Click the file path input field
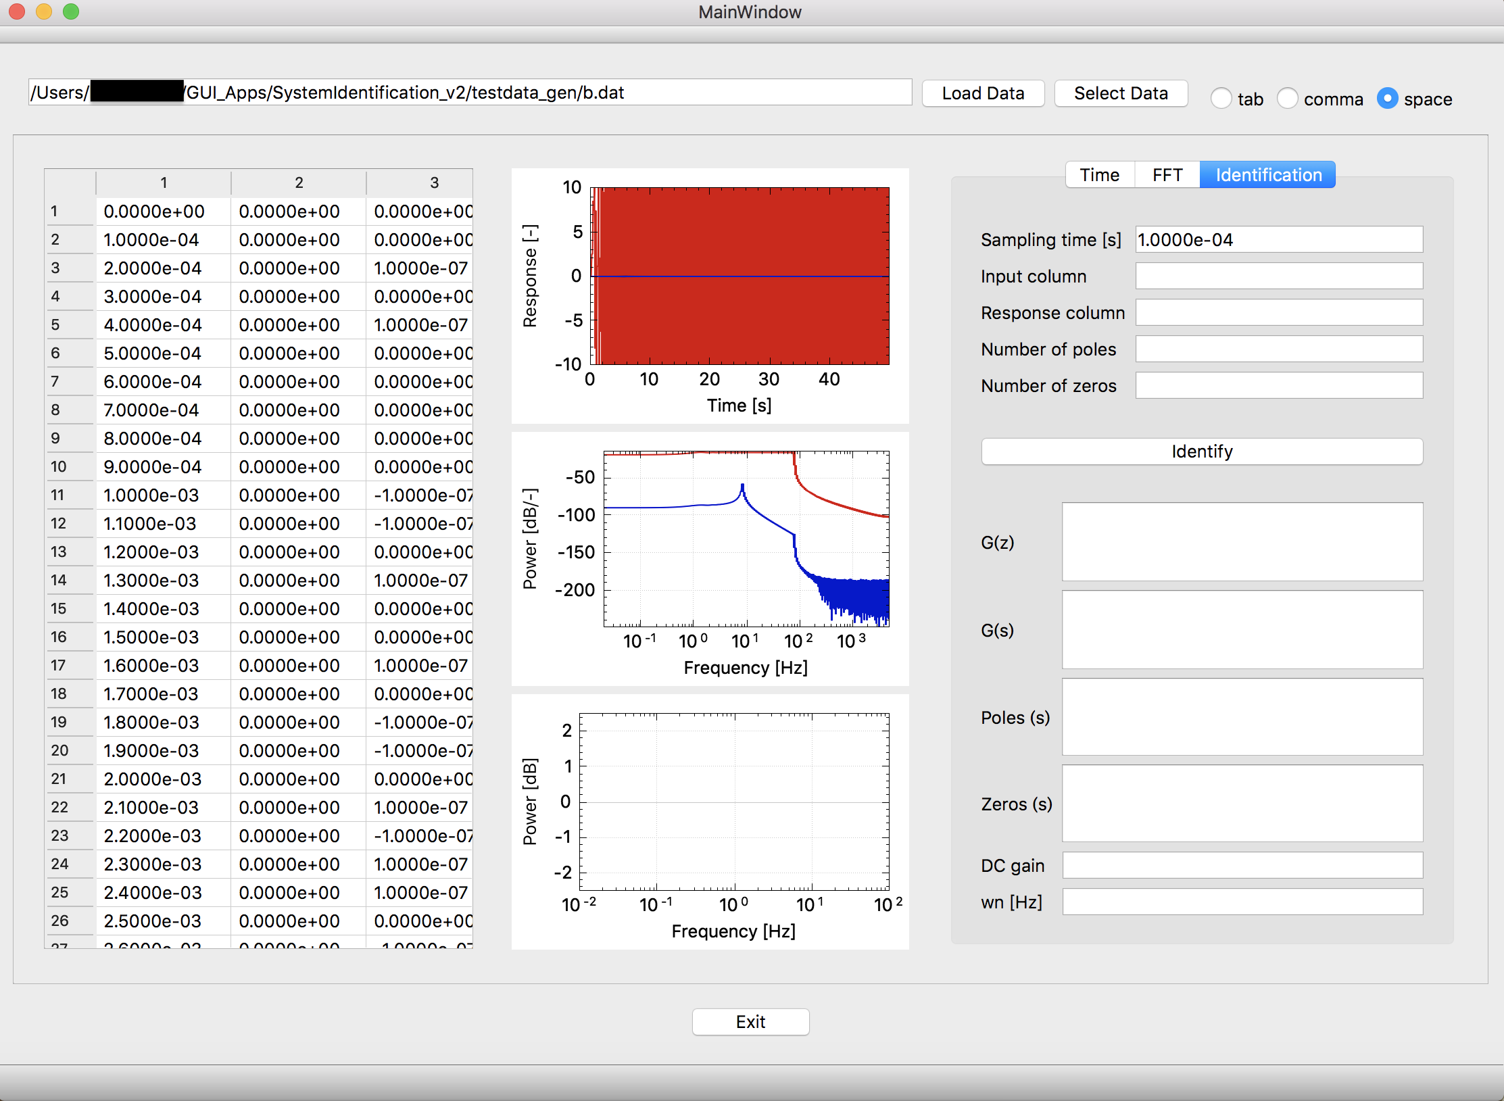 (470, 93)
